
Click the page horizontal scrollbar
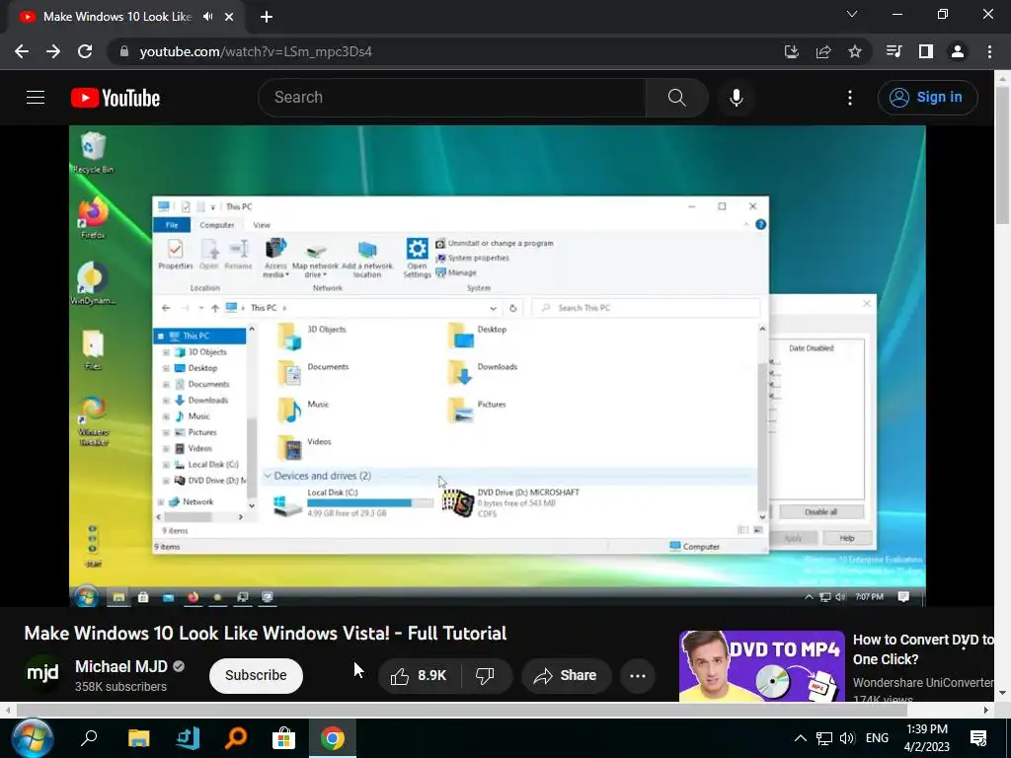click(x=462, y=710)
